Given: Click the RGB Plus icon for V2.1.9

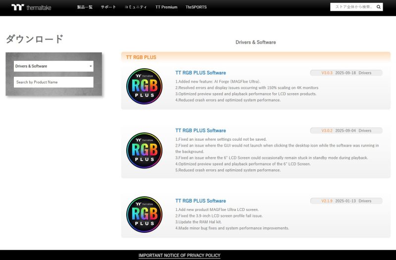Looking at the screenshot, I should (x=144, y=214).
